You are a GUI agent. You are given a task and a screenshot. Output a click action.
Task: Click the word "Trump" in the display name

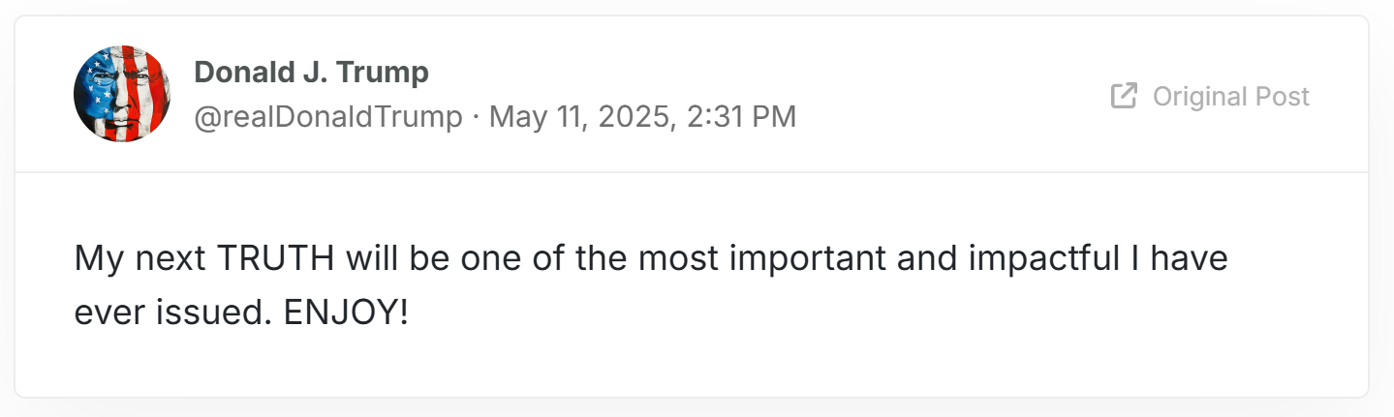(386, 72)
